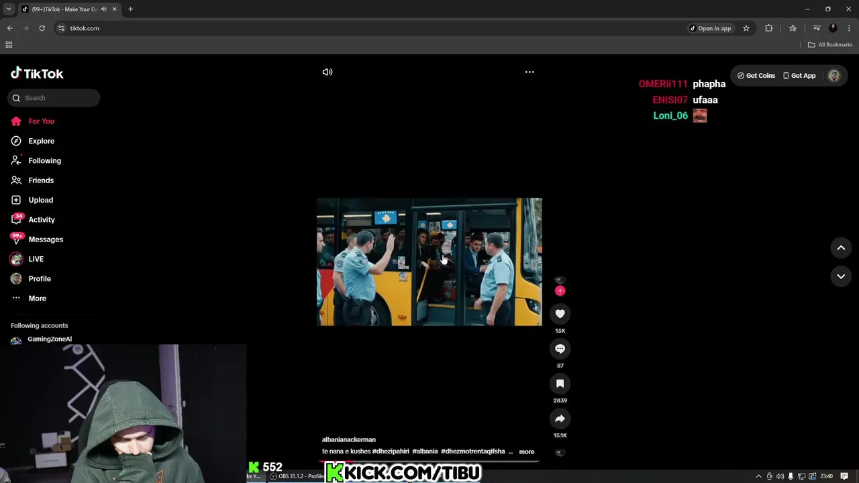Viewport: 859px width, 483px height.
Task: Focus the TikTok Search field
Action: 54,98
